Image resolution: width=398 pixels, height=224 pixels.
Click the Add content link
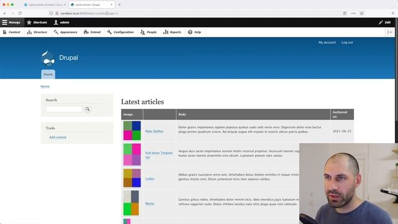[58, 137]
